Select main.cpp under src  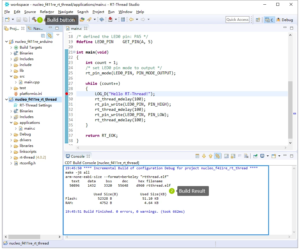[x=32, y=82]
